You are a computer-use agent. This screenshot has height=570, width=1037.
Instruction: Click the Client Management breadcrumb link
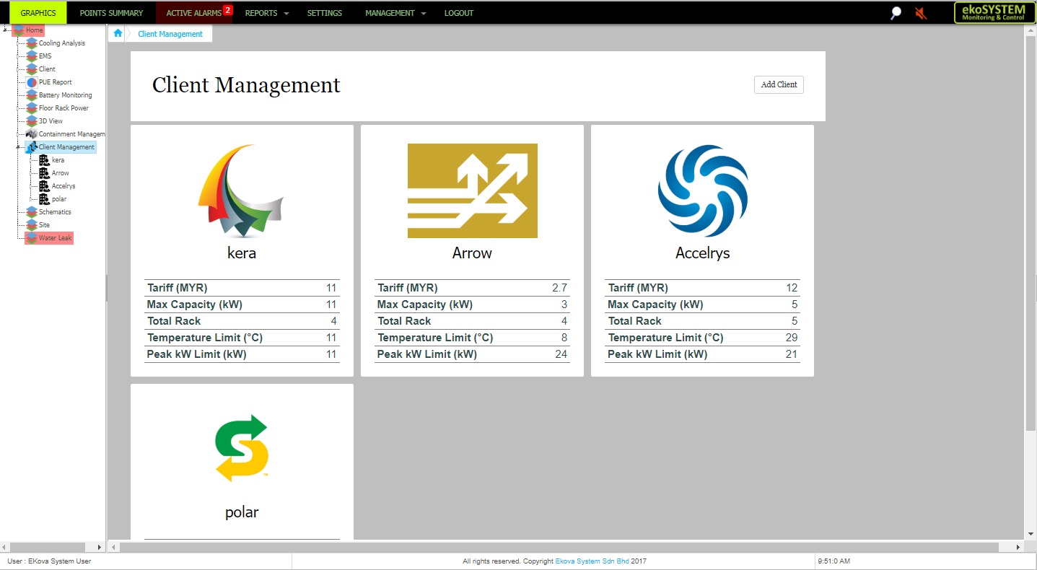tap(170, 34)
